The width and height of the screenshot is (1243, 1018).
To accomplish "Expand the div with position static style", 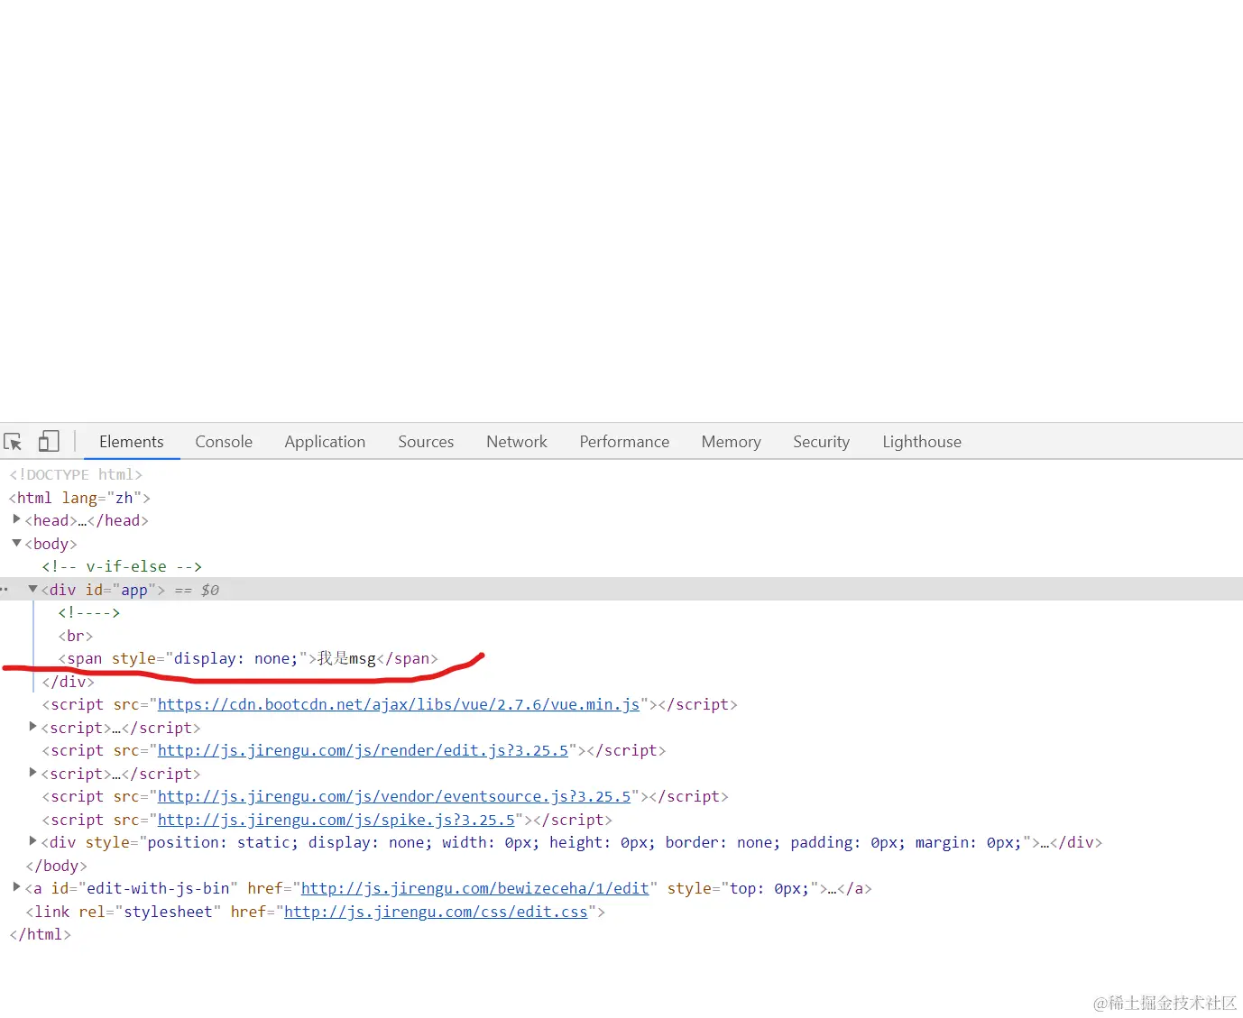I will [x=33, y=841].
